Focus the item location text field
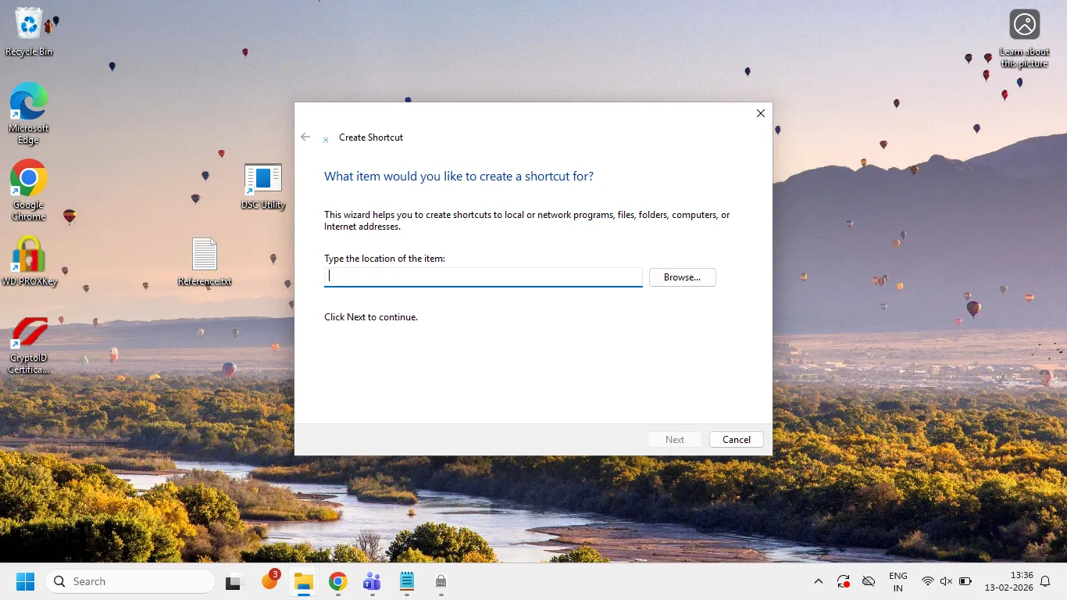Screen dimensions: 1067x600 (484, 277)
